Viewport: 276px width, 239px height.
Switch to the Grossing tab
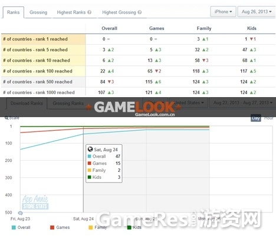38,12
